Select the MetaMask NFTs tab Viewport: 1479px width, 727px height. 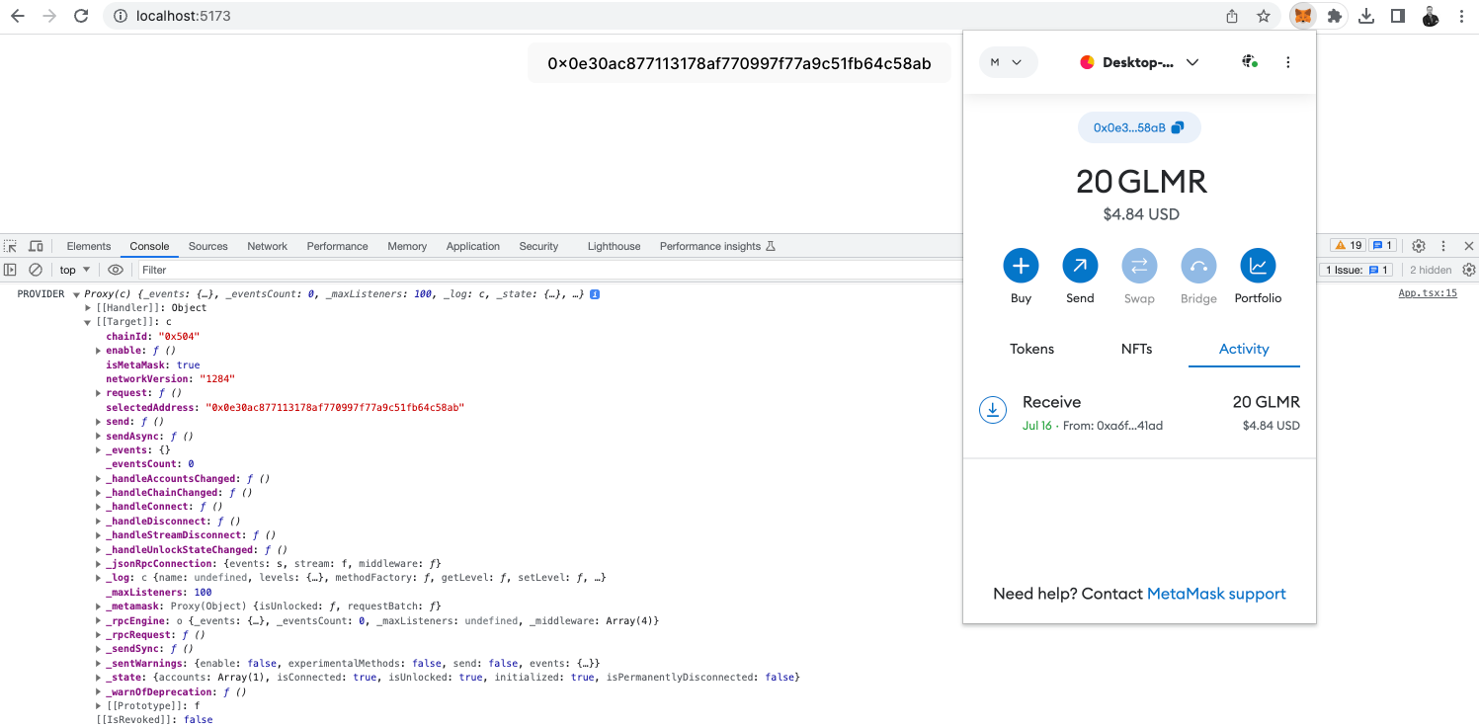point(1136,349)
